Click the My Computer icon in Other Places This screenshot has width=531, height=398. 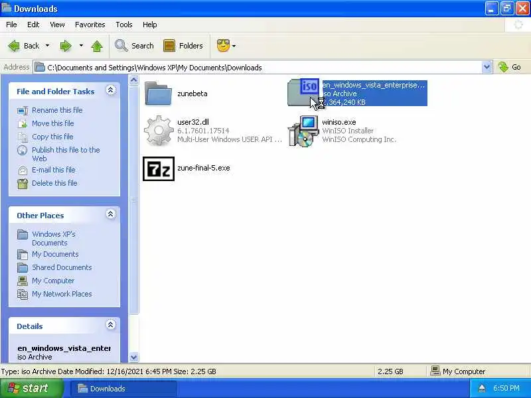click(23, 281)
